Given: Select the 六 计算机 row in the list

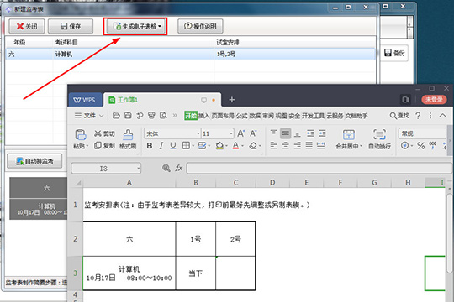Looking at the screenshot, I should click(x=190, y=54).
